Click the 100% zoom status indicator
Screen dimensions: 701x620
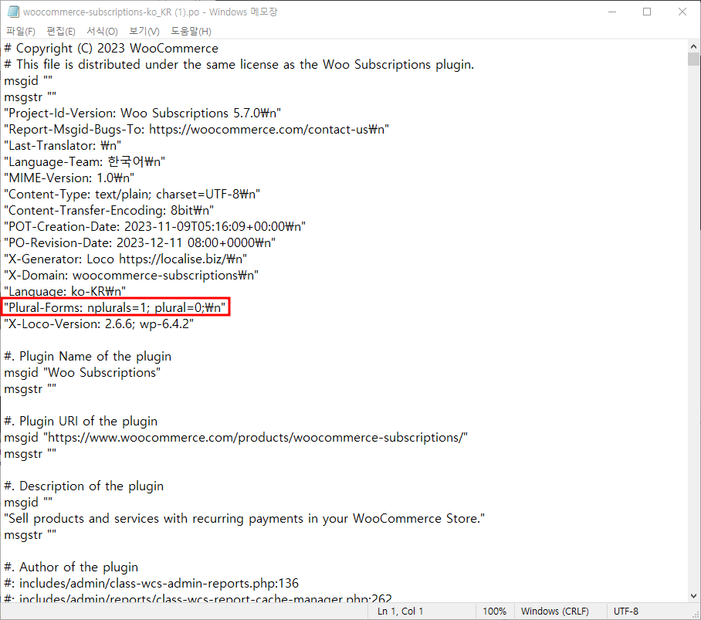pyautogui.click(x=494, y=611)
